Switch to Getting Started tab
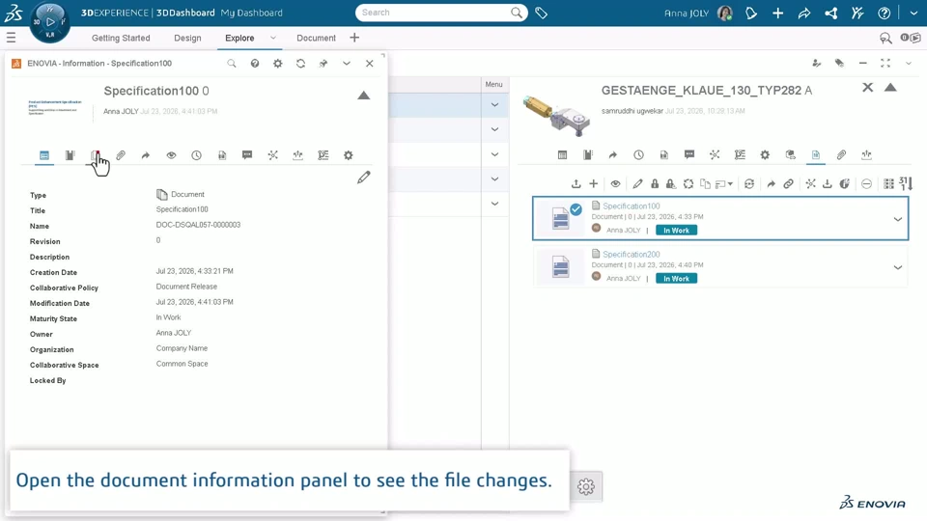The width and height of the screenshot is (927, 521). tap(121, 38)
